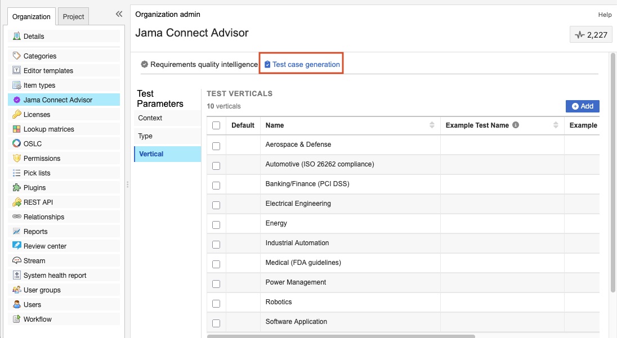Click the Permissions shield icon
617x338 pixels.
(17, 159)
